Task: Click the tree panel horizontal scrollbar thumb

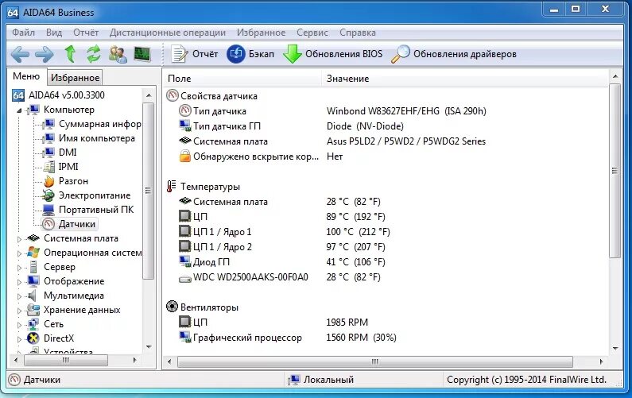Action: [x=66, y=360]
